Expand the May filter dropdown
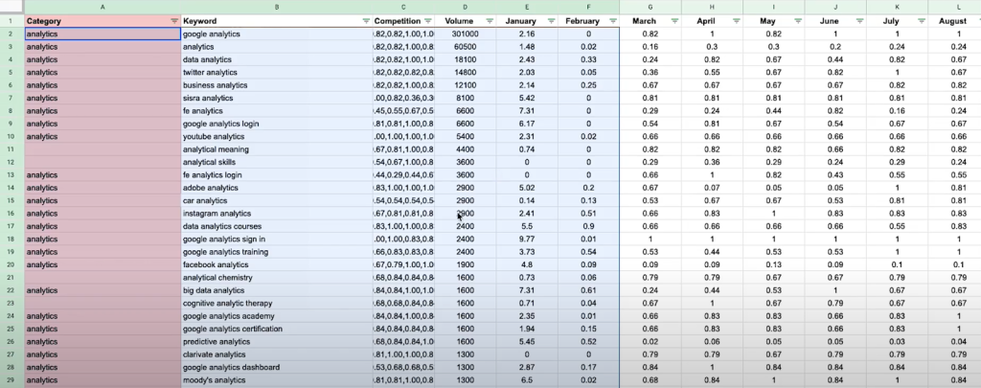 pos(798,20)
